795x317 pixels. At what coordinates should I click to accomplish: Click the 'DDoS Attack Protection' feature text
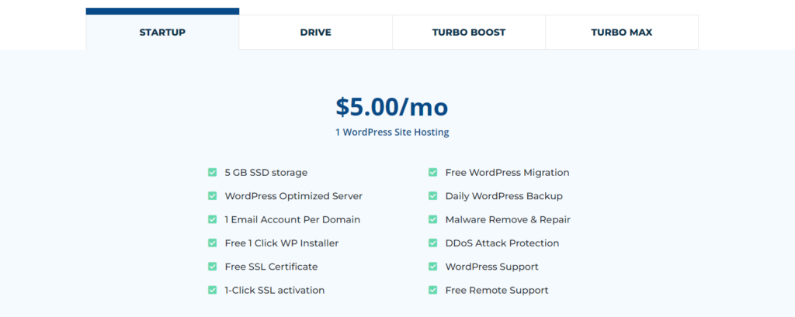tap(502, 243)
